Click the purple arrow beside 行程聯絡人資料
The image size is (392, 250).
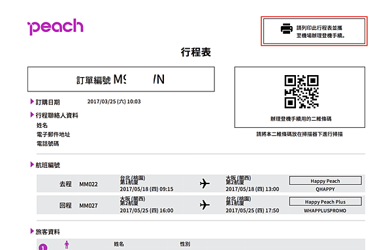[x=32, y=115]
